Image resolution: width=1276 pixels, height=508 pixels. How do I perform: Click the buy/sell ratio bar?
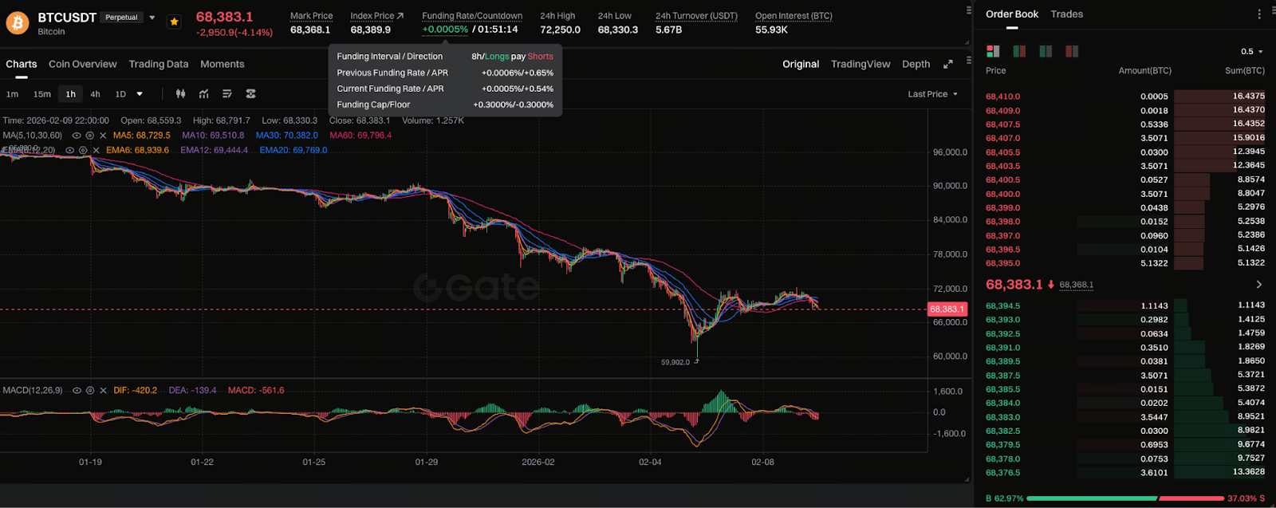coord(1124,498)
